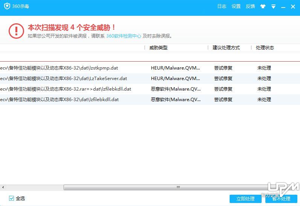Click 未处理 status in LzTakeServer.dat row

[x=264, y=79]
